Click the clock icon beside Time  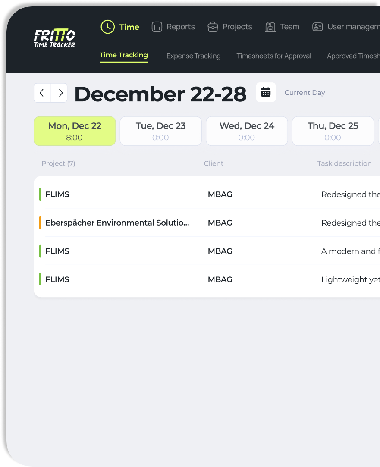[x=107, y=27]
